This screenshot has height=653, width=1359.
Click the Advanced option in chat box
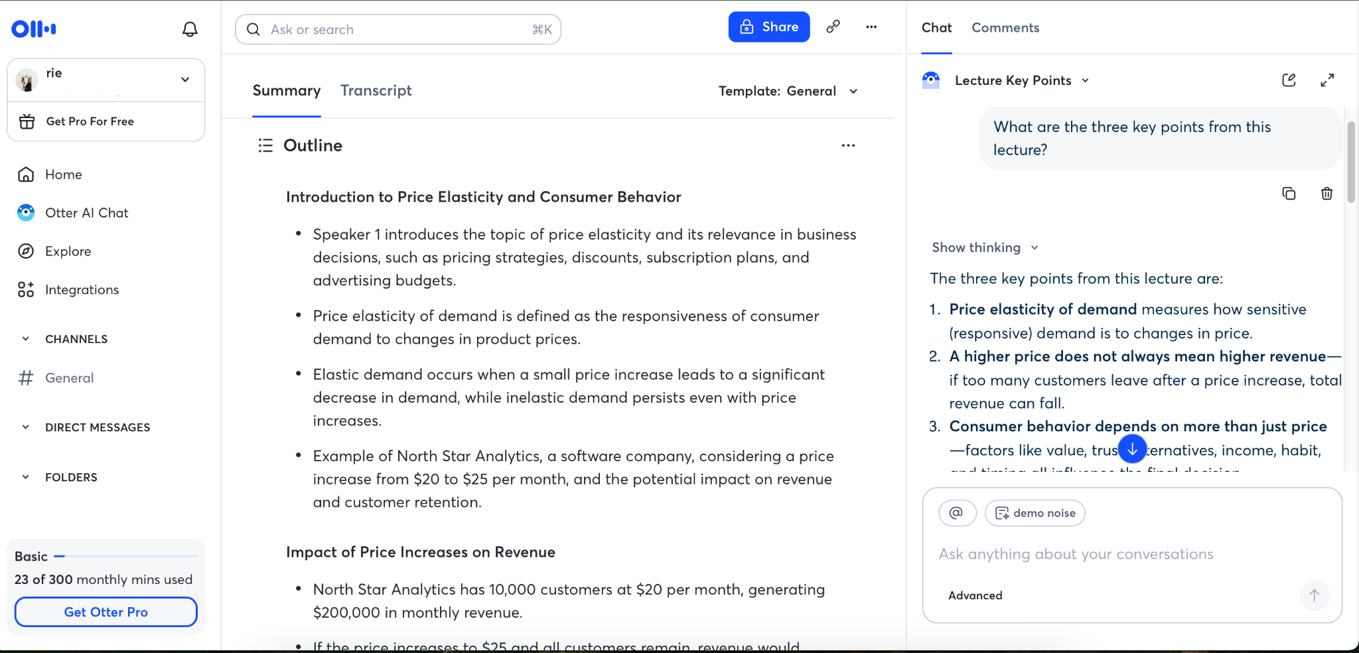(x=975, y=595)
